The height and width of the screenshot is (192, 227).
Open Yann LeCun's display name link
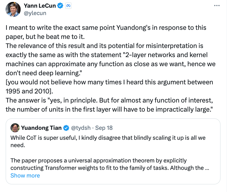[x=40, y=6]
